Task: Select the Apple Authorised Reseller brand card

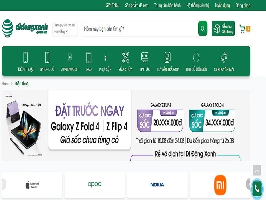Action: 32,185
